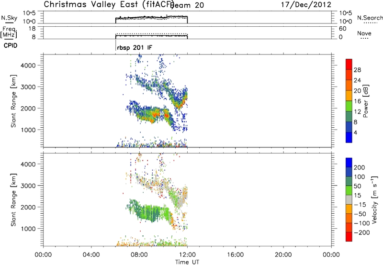Click the 'rbsp 201 IF' annotation
The image size is (383, 265).
pos(135,47)
